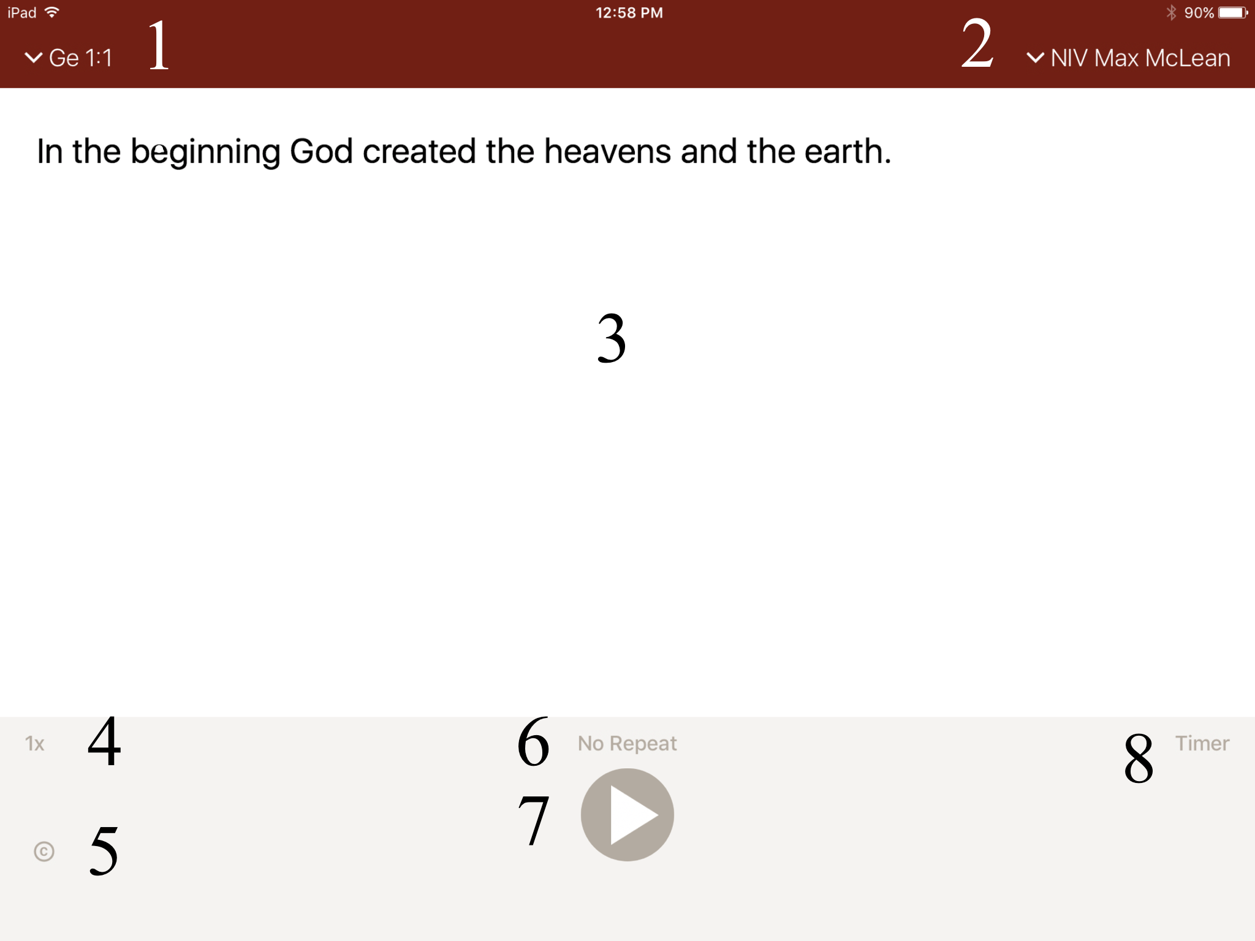Press the play button to start audio
This screenshot has height=941, width=1255.
point(626,820)
